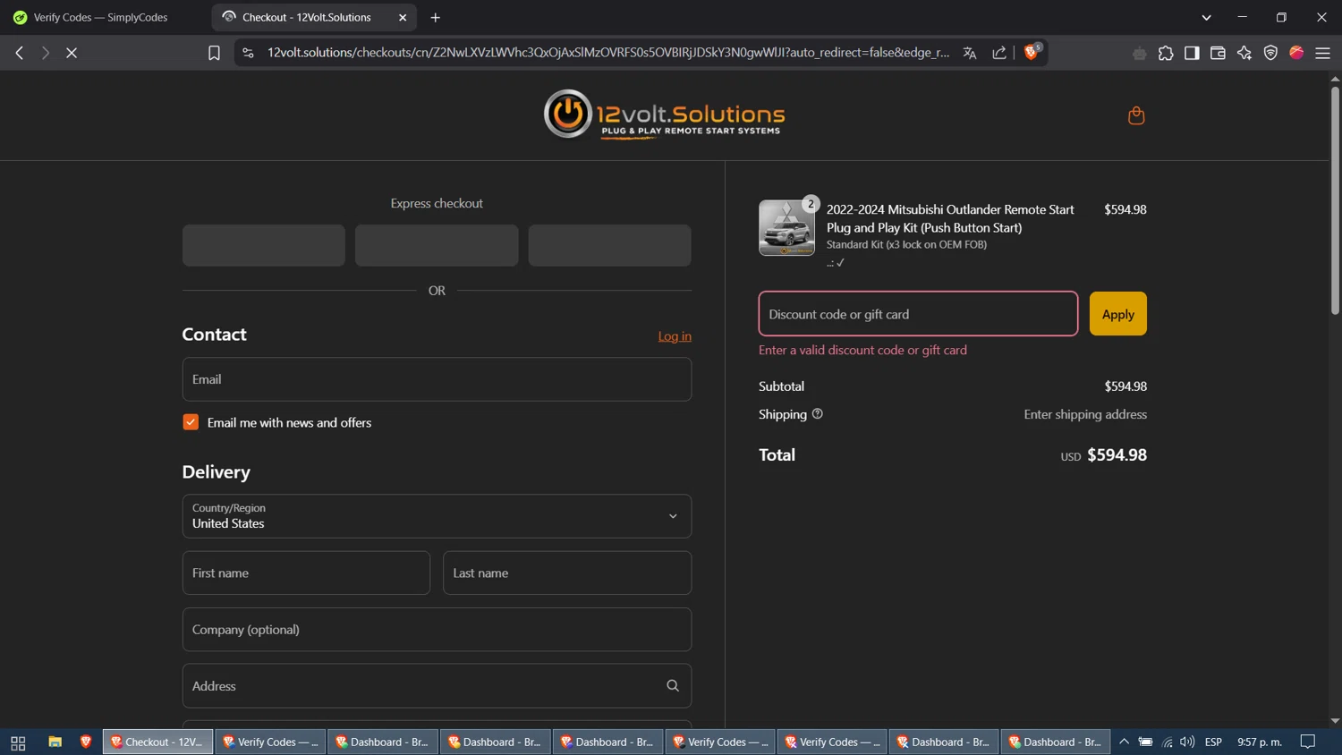
Task: Click the Apply discount button
Action: click(1117, 314)
